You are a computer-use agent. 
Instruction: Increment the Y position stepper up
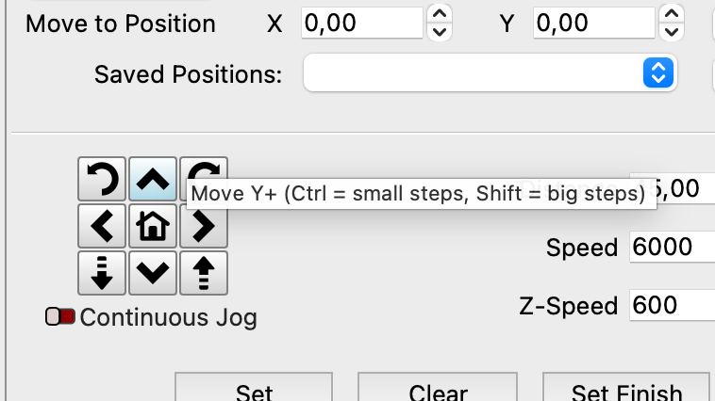pos(671,13)
